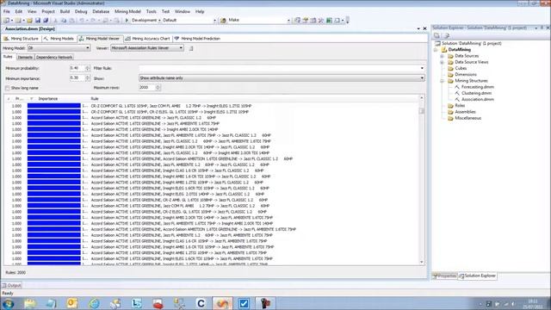Select Forecasting.dmm in Solution Explorer

click(x=477, y=87)
